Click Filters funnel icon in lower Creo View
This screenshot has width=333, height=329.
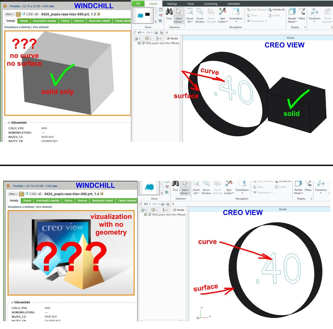click(308, 184)
